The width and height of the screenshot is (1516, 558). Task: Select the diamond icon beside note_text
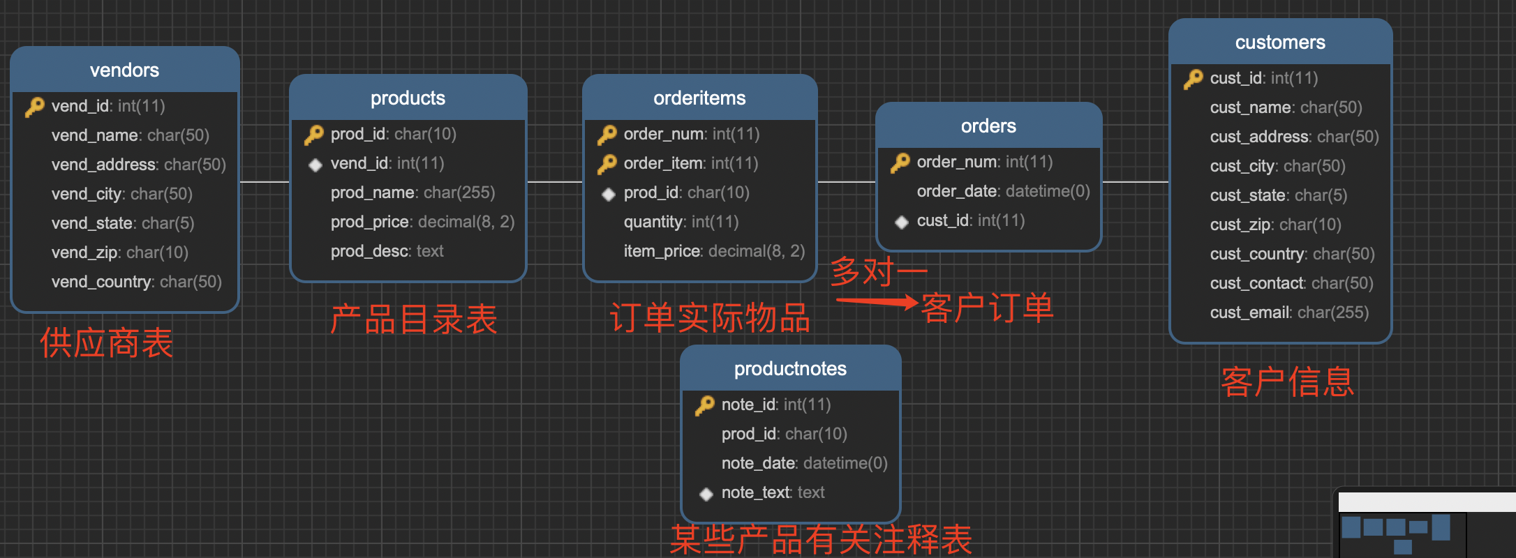[706, 494]
